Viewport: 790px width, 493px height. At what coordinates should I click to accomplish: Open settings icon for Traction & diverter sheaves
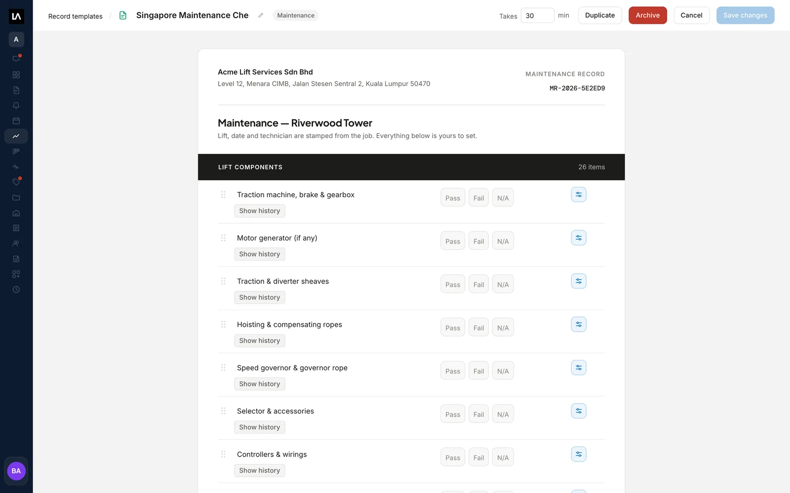click(x=579, y=281)
